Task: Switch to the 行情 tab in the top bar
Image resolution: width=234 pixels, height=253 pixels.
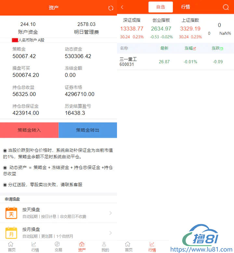Action: click(x=186, y=7)
